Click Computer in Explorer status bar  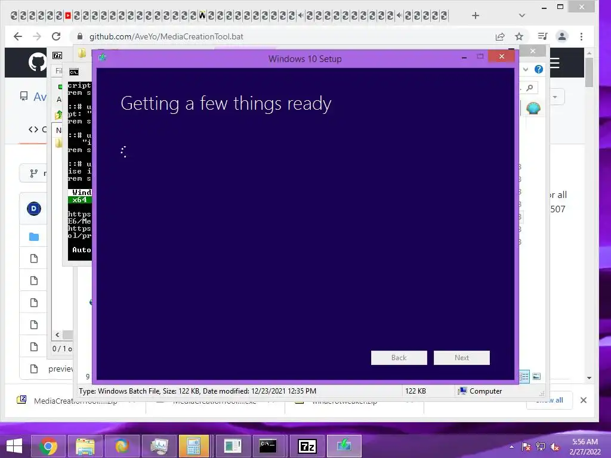[x=480, y=391]
